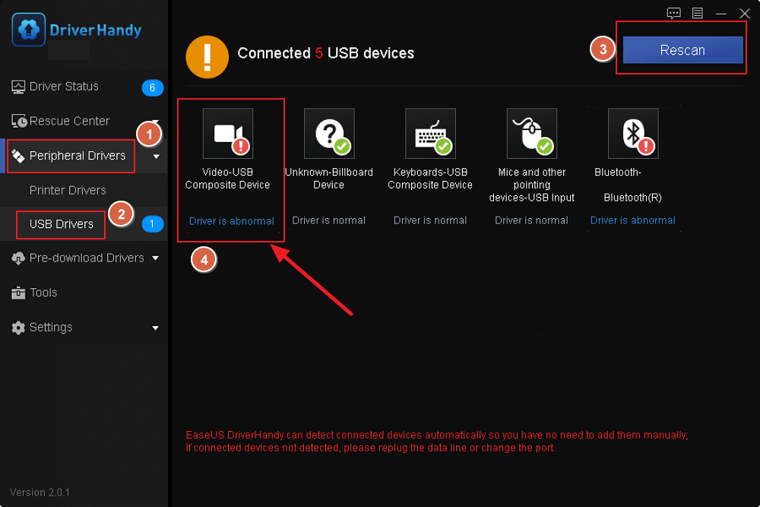Expand the Settings dropdown arrow

coord(156,328)
